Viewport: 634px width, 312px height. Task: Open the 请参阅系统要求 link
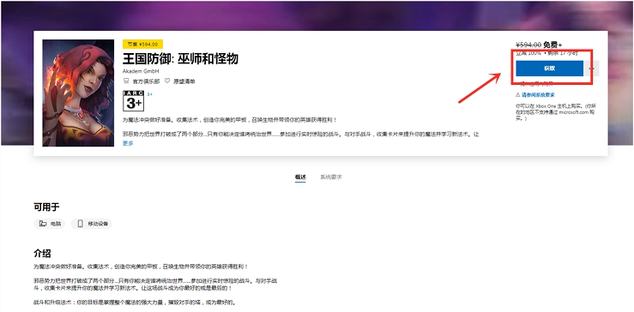[x=538, y=95]
